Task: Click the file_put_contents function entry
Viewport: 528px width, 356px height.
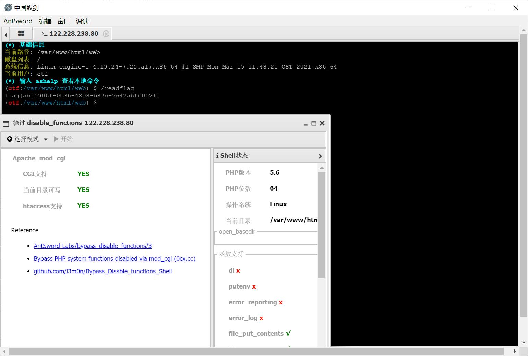Action: pos(260,334)
